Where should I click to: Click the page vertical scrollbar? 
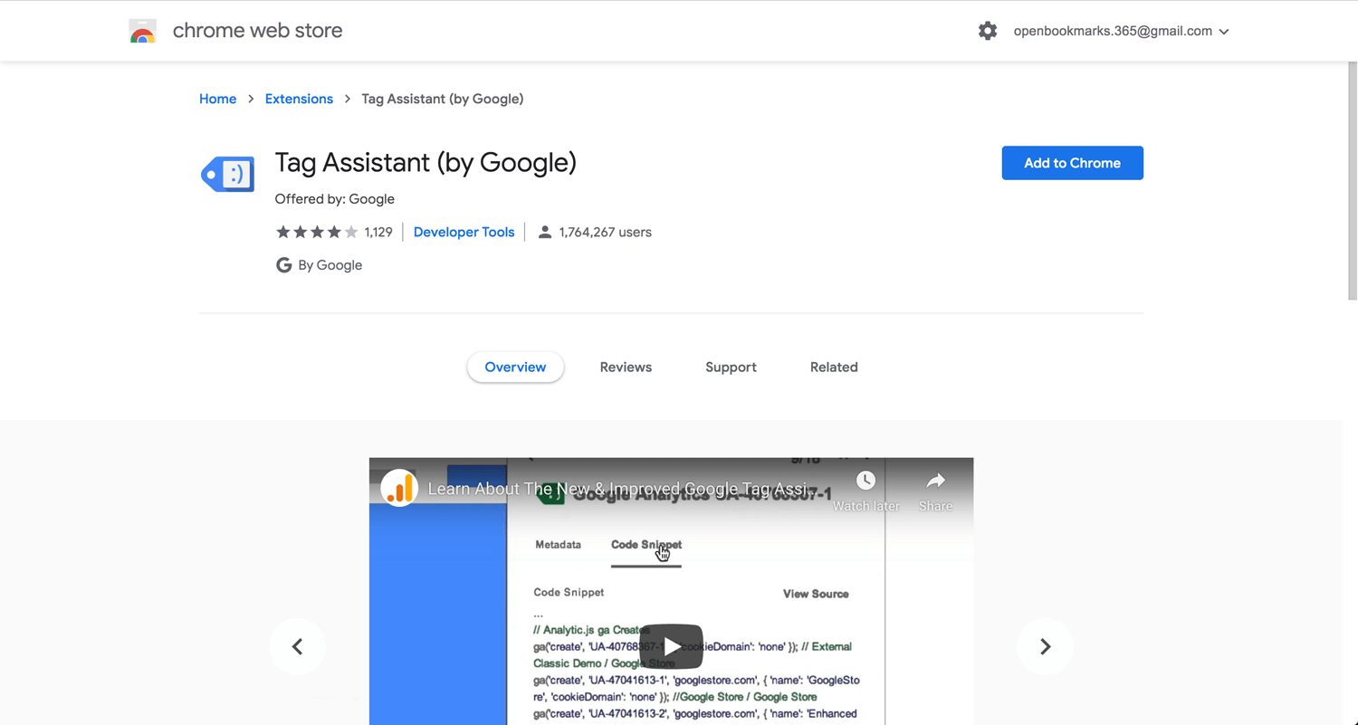pos(1351,181)
